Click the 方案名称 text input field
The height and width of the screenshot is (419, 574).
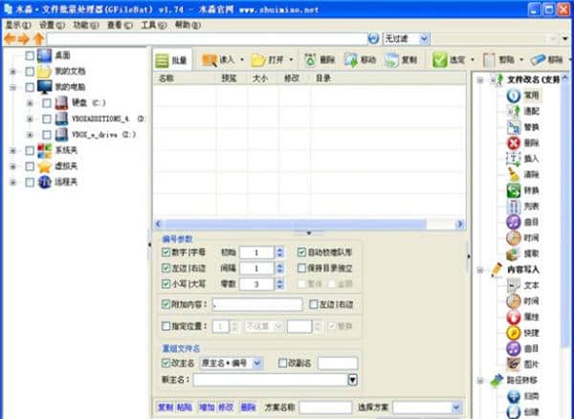coord(324,407)
